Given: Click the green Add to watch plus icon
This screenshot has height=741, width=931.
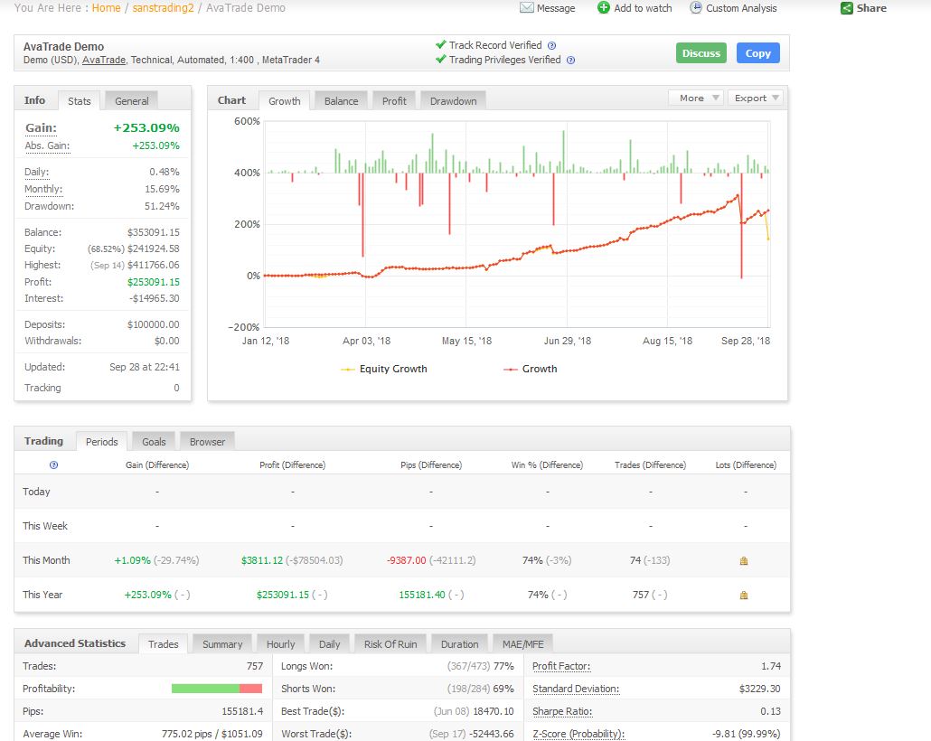Looking at the screenshot, I should (604, 8).
